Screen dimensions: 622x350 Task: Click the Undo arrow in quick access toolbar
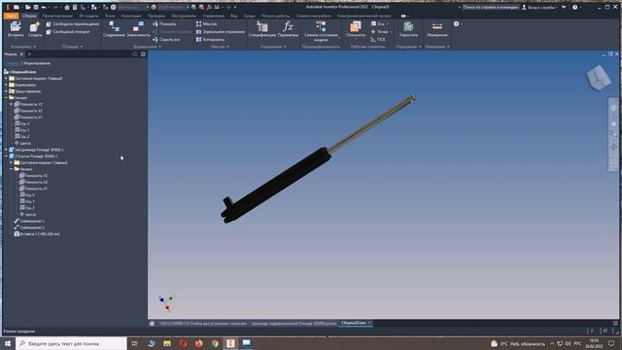tap(44, 7)
